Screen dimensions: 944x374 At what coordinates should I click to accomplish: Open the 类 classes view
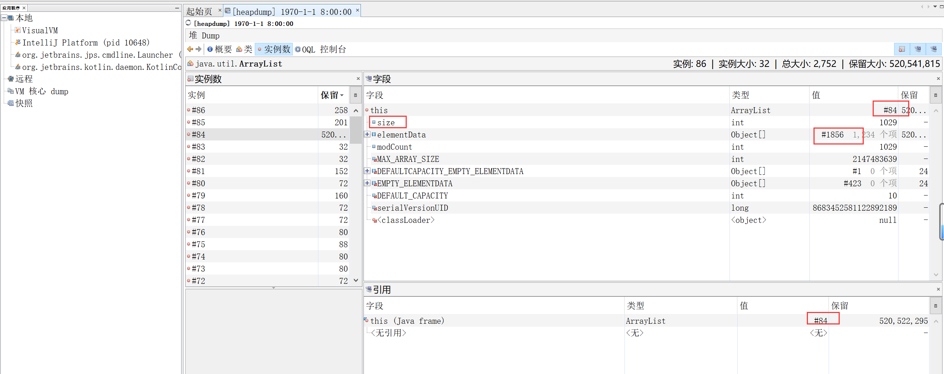[244, 49]
